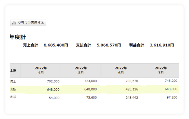Screen dimensions: 189x119
Task: Open グラフで表示する graph view
Action: (28, 23)
